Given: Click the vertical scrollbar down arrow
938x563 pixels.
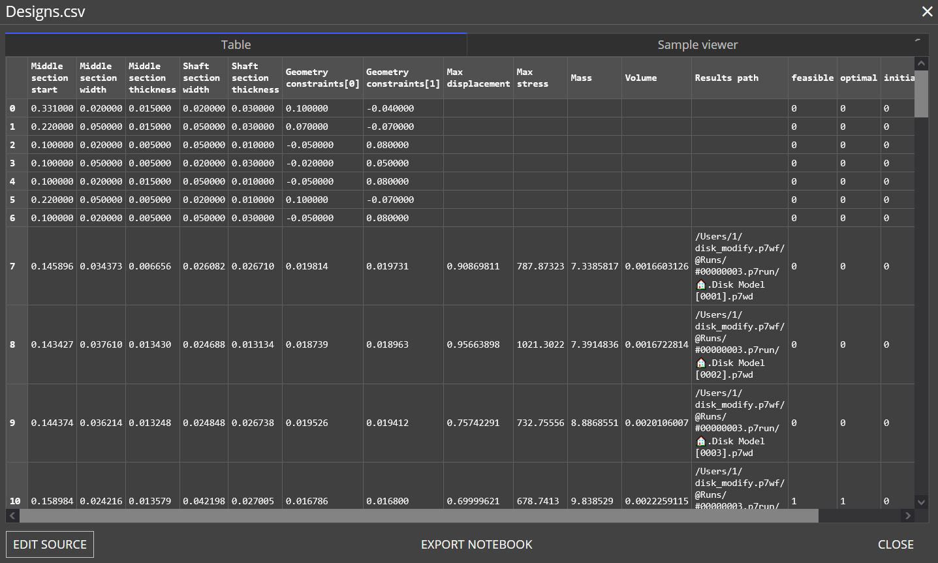Looking at the screenshot, I should point(921,502).
